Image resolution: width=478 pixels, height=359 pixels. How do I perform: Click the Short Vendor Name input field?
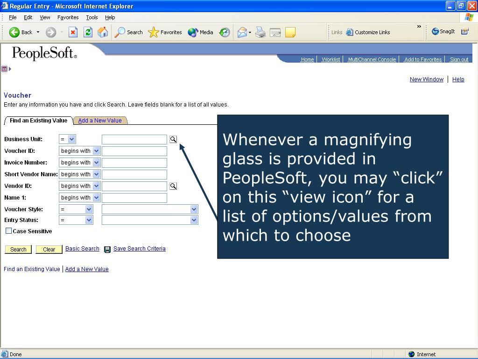click(x=134, y=174)
